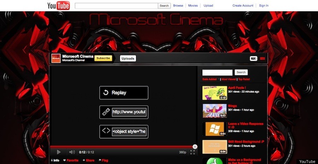The height and width of the screenshot is (164, 318).
Task: Click the YouTube logo
Action: pyautogui.click(x=58, y=6)
